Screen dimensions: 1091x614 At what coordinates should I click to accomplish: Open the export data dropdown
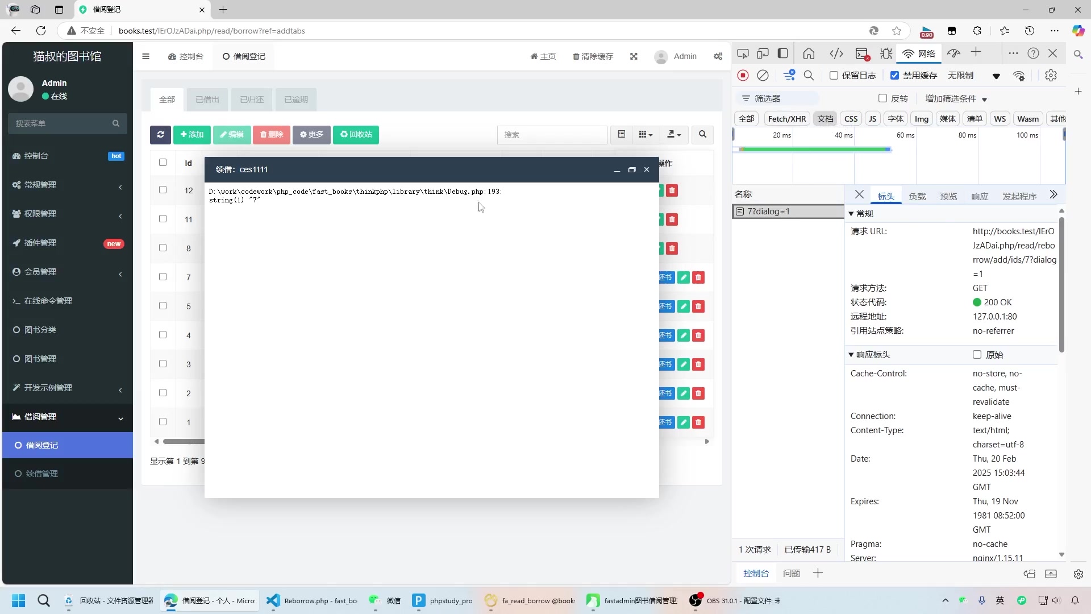[x=674, y=135]
